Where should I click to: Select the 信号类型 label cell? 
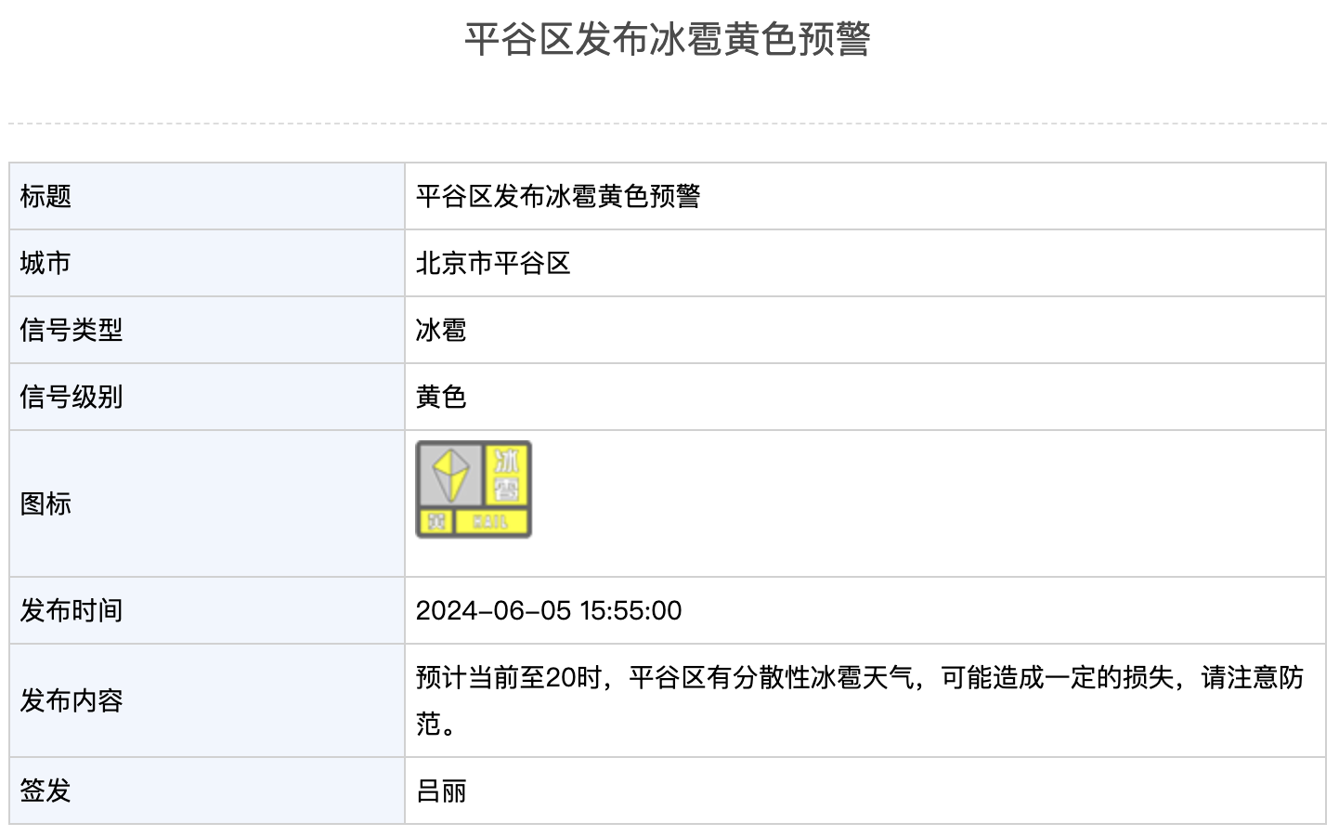pyautogui.click(x=207, y=330)
